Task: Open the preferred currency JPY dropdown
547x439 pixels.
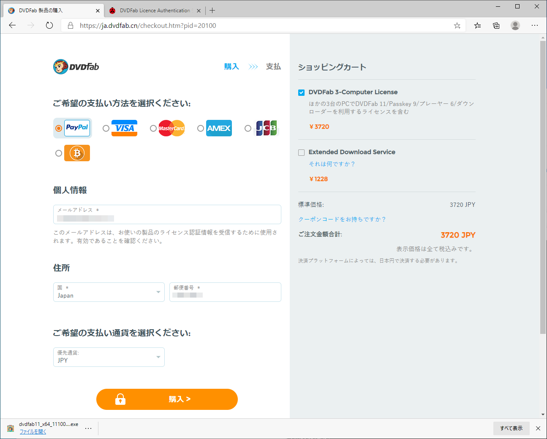Action: [109, 357]
